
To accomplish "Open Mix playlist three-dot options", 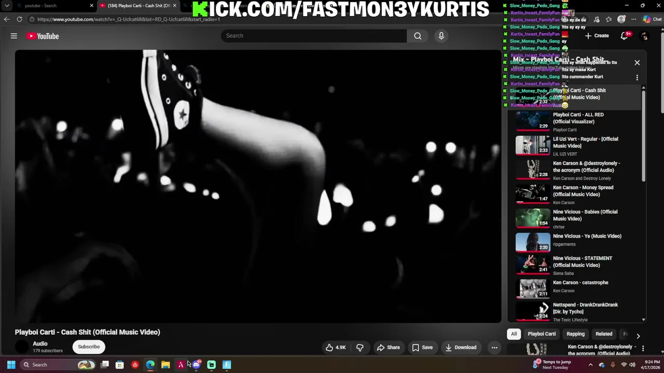I will pos(637,77).
